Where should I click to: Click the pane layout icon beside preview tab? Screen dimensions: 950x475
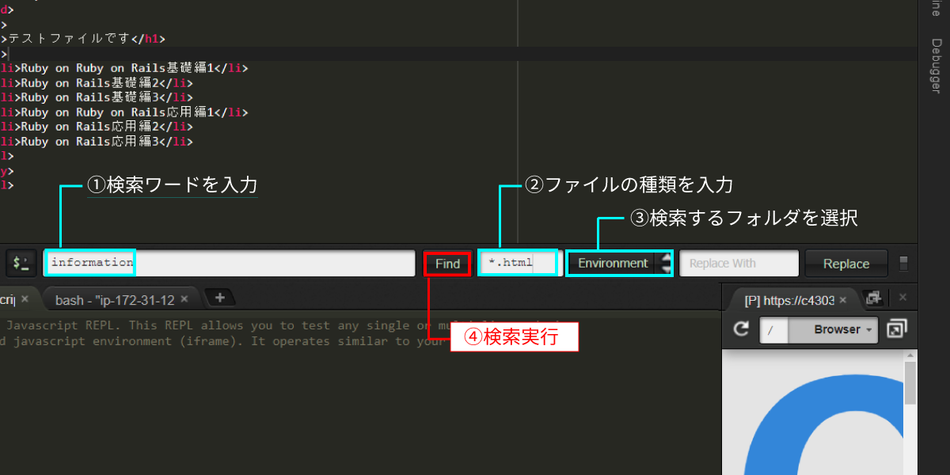pyautogui.click(x=873, y=298)
